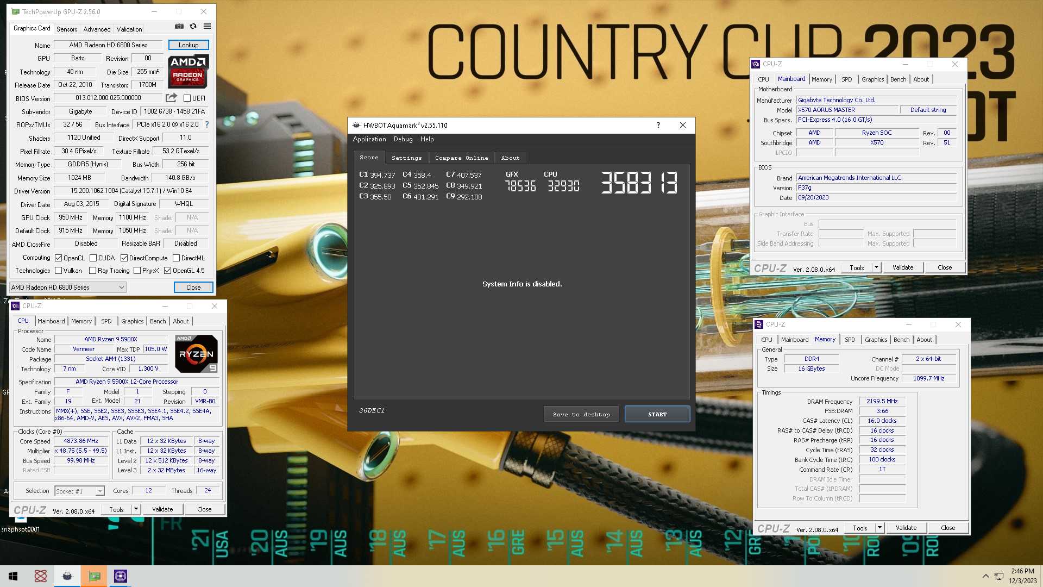
Task: Click the BIOS version field in GPU-Z
Action: coord(108,98)
